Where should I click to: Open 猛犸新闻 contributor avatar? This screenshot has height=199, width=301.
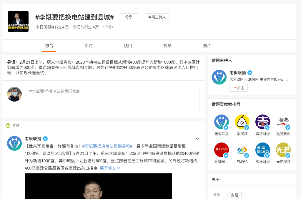click(283, 122)
